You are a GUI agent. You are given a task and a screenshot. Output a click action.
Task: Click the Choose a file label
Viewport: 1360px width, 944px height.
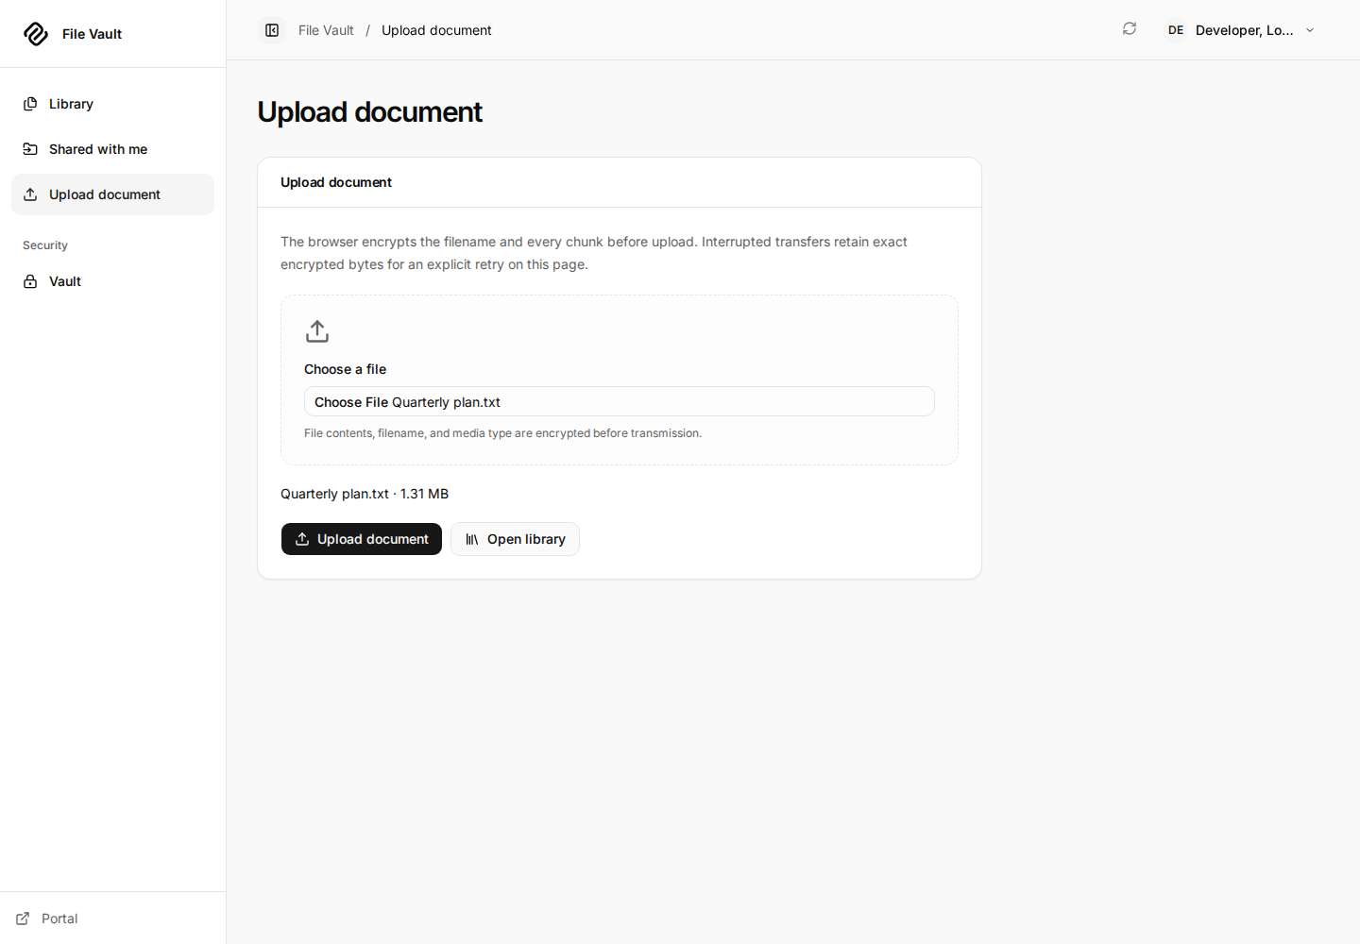(345, 369)
